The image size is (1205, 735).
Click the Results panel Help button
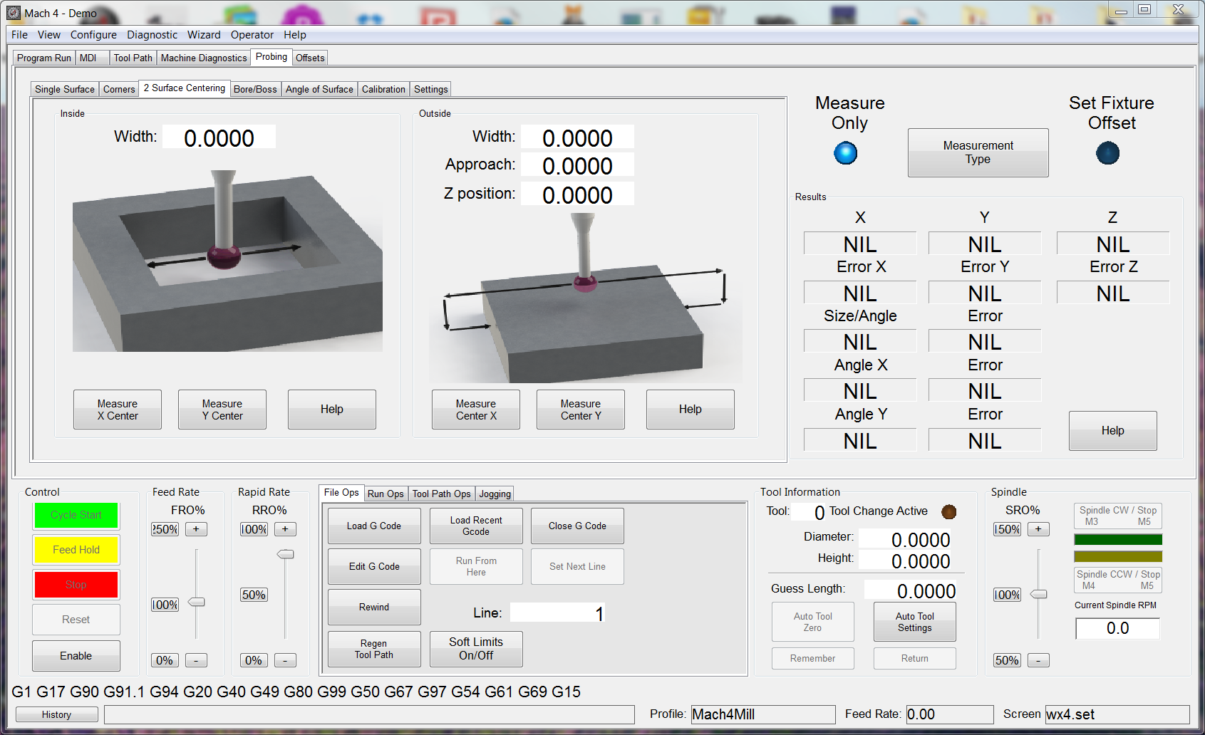(x=1112, y=431)
